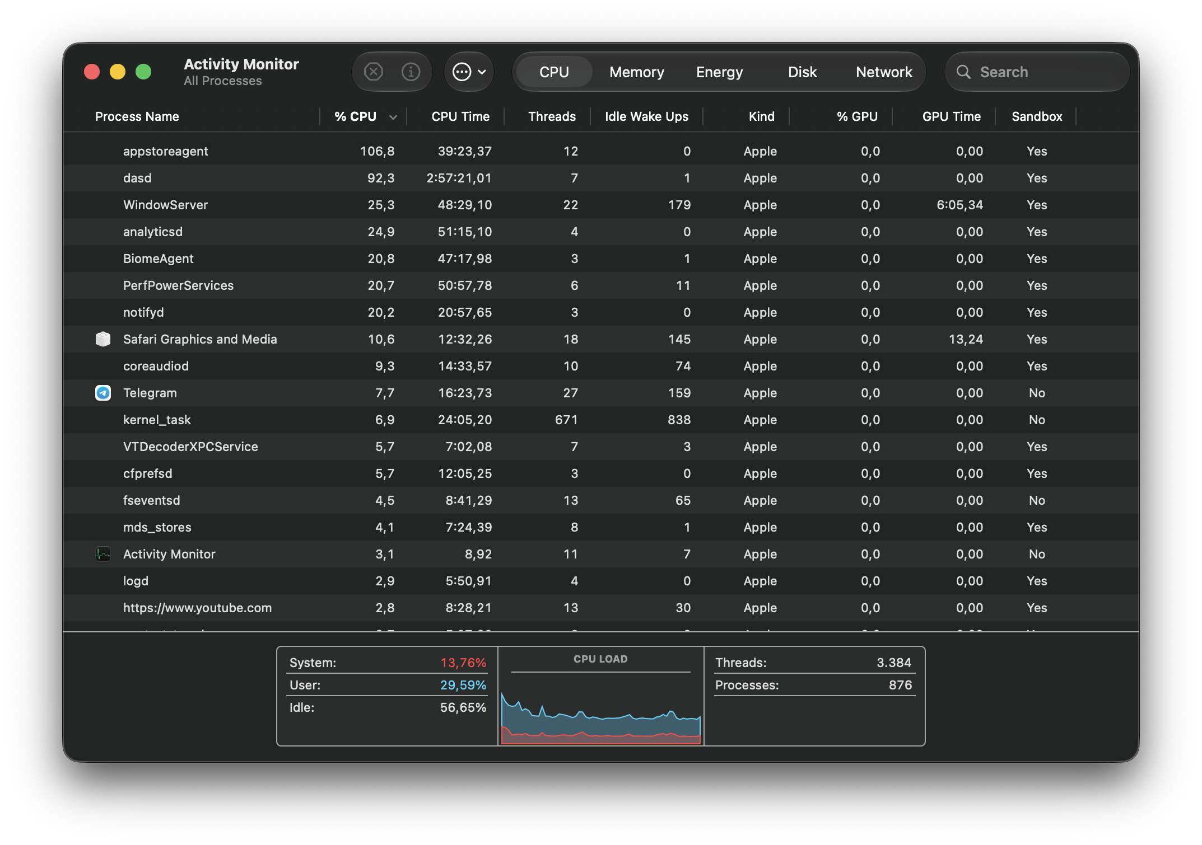
Task: Switch to the CPU tab
Action: 554,72
